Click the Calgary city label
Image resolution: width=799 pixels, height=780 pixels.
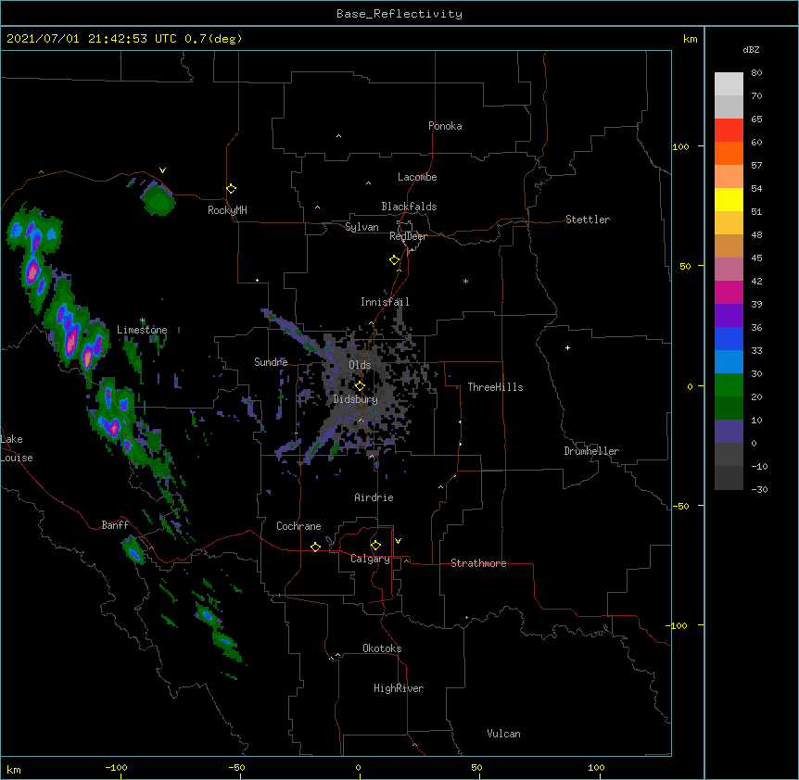tap(370, 559)
